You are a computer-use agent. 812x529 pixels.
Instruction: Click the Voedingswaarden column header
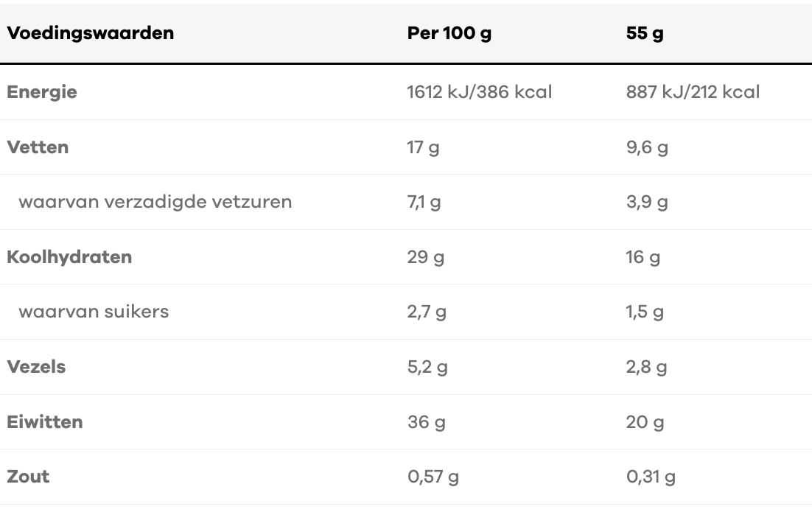coord(91,33)
